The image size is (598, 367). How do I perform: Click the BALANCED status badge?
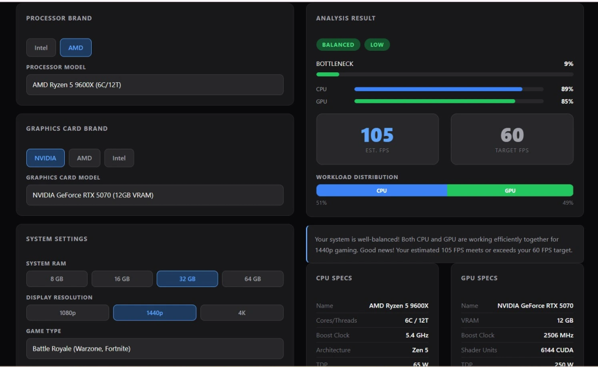pyautogui.click(x=338, y=44)
